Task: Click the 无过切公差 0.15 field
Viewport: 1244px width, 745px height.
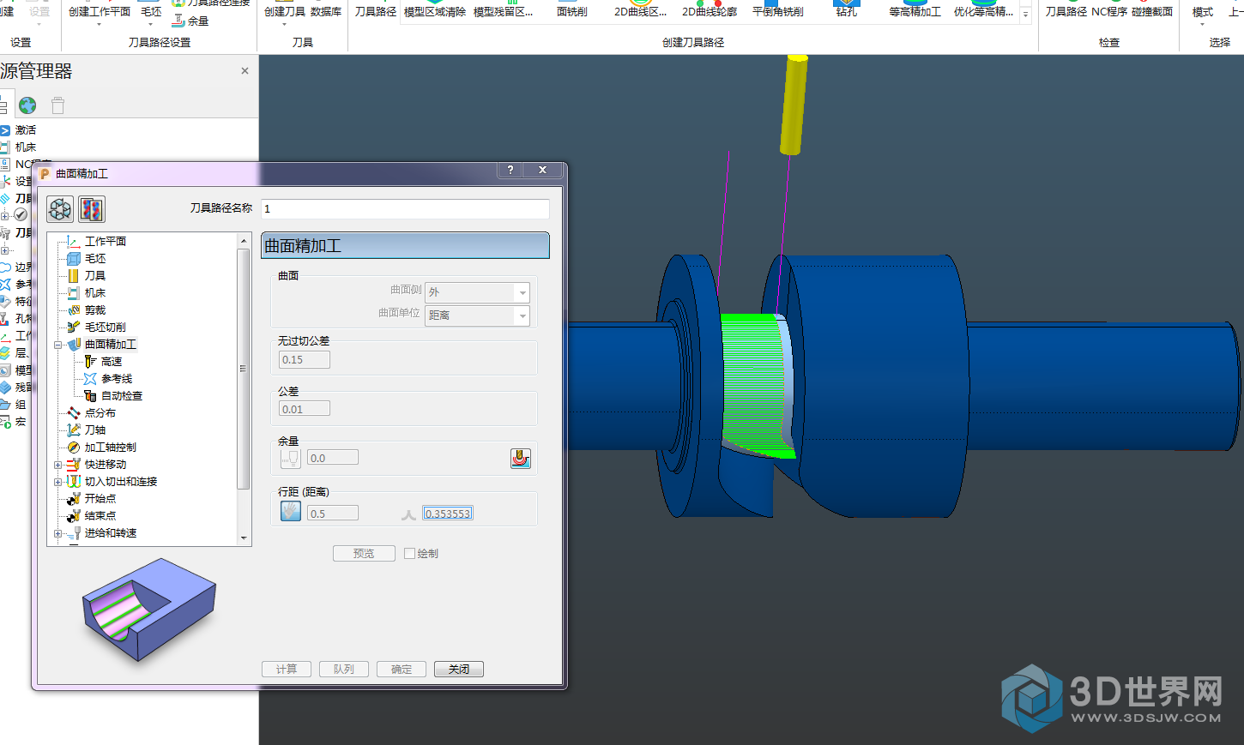Action: point(305,360)
